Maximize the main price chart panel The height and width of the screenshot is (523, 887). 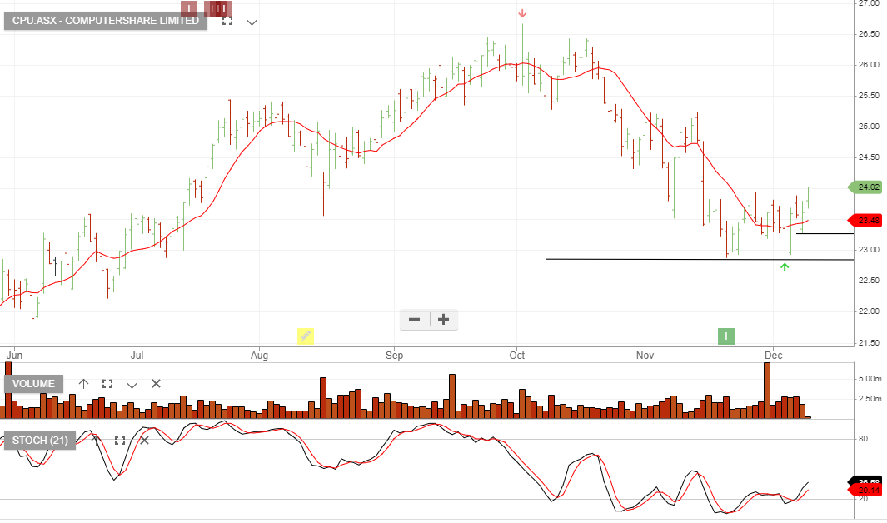(x=227, y=21)
